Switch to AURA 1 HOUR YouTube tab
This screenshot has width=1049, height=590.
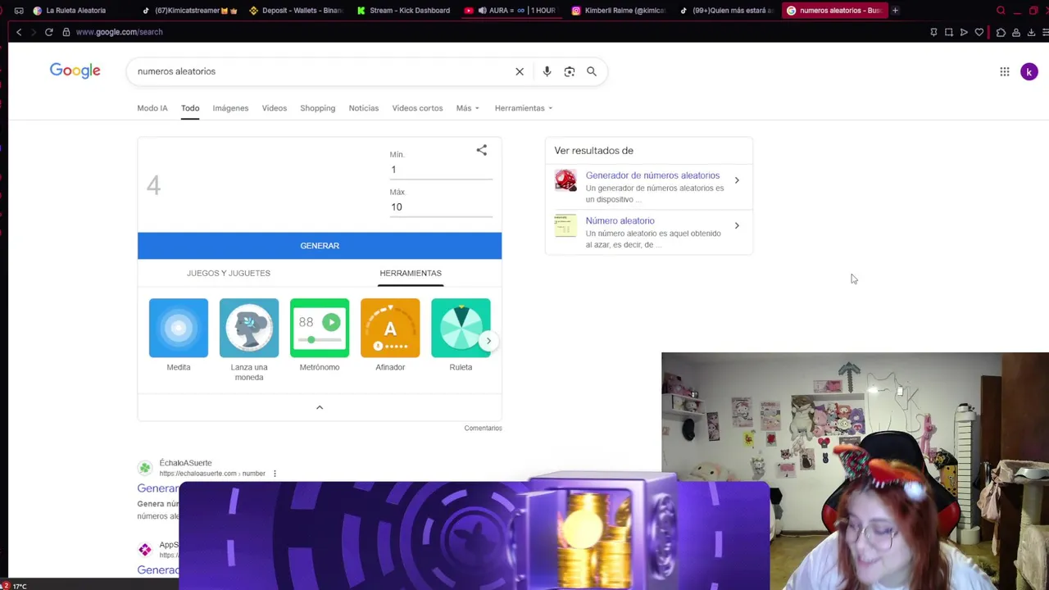pos(511,11)
